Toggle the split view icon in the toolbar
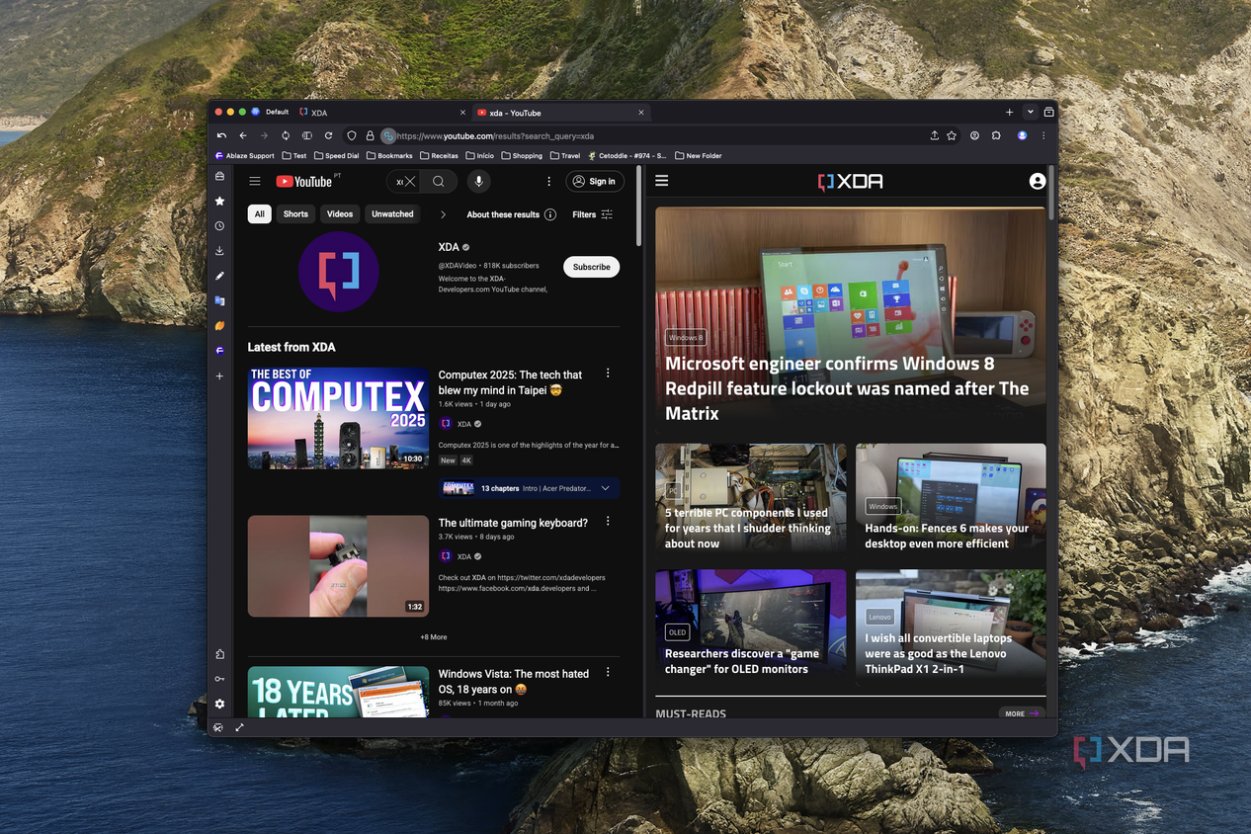The height and width of the screenshot is (834, 1251). click(306, 135)
